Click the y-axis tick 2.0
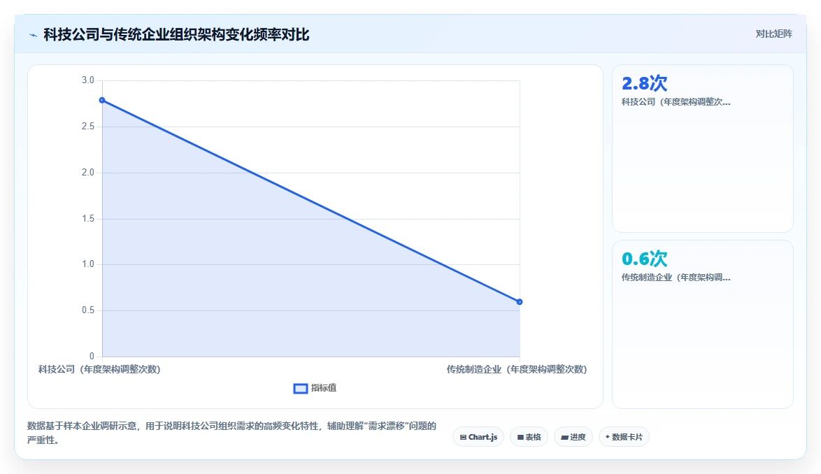 click(x=88, y=172)
